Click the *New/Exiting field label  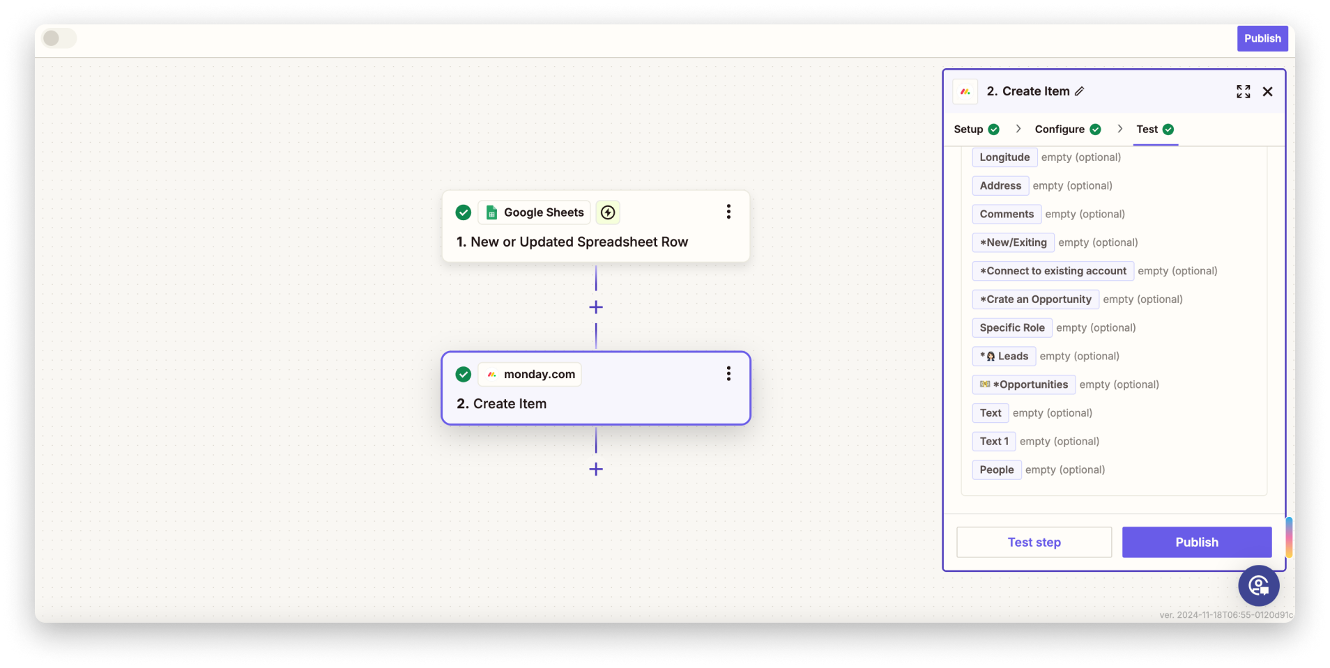coord(1013,242)
